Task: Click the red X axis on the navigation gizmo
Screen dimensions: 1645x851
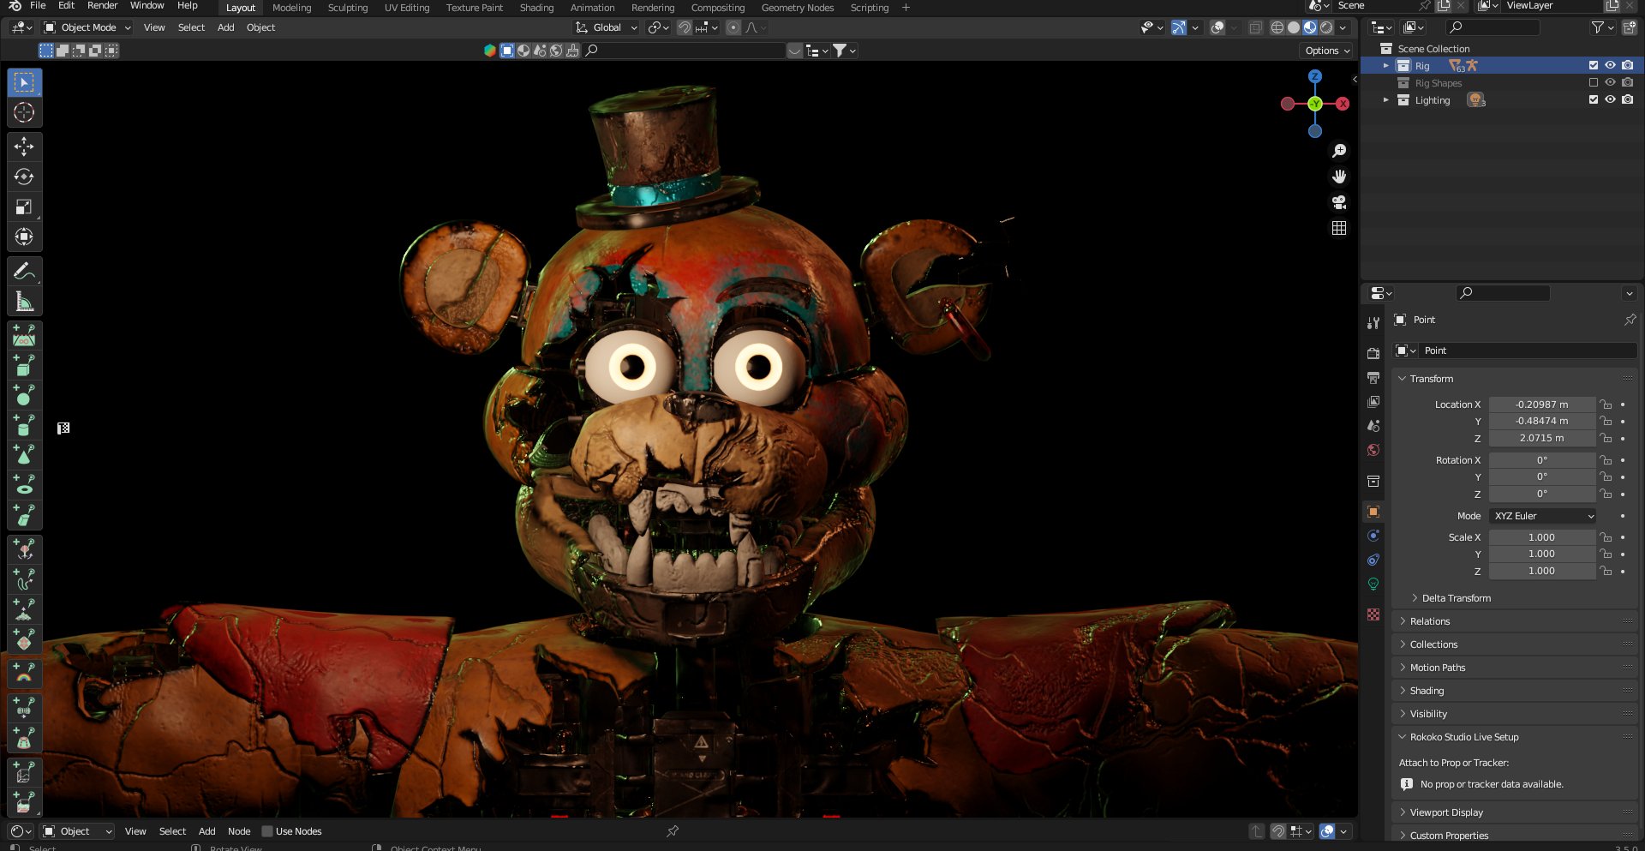Action: [x=1343, y=104]
